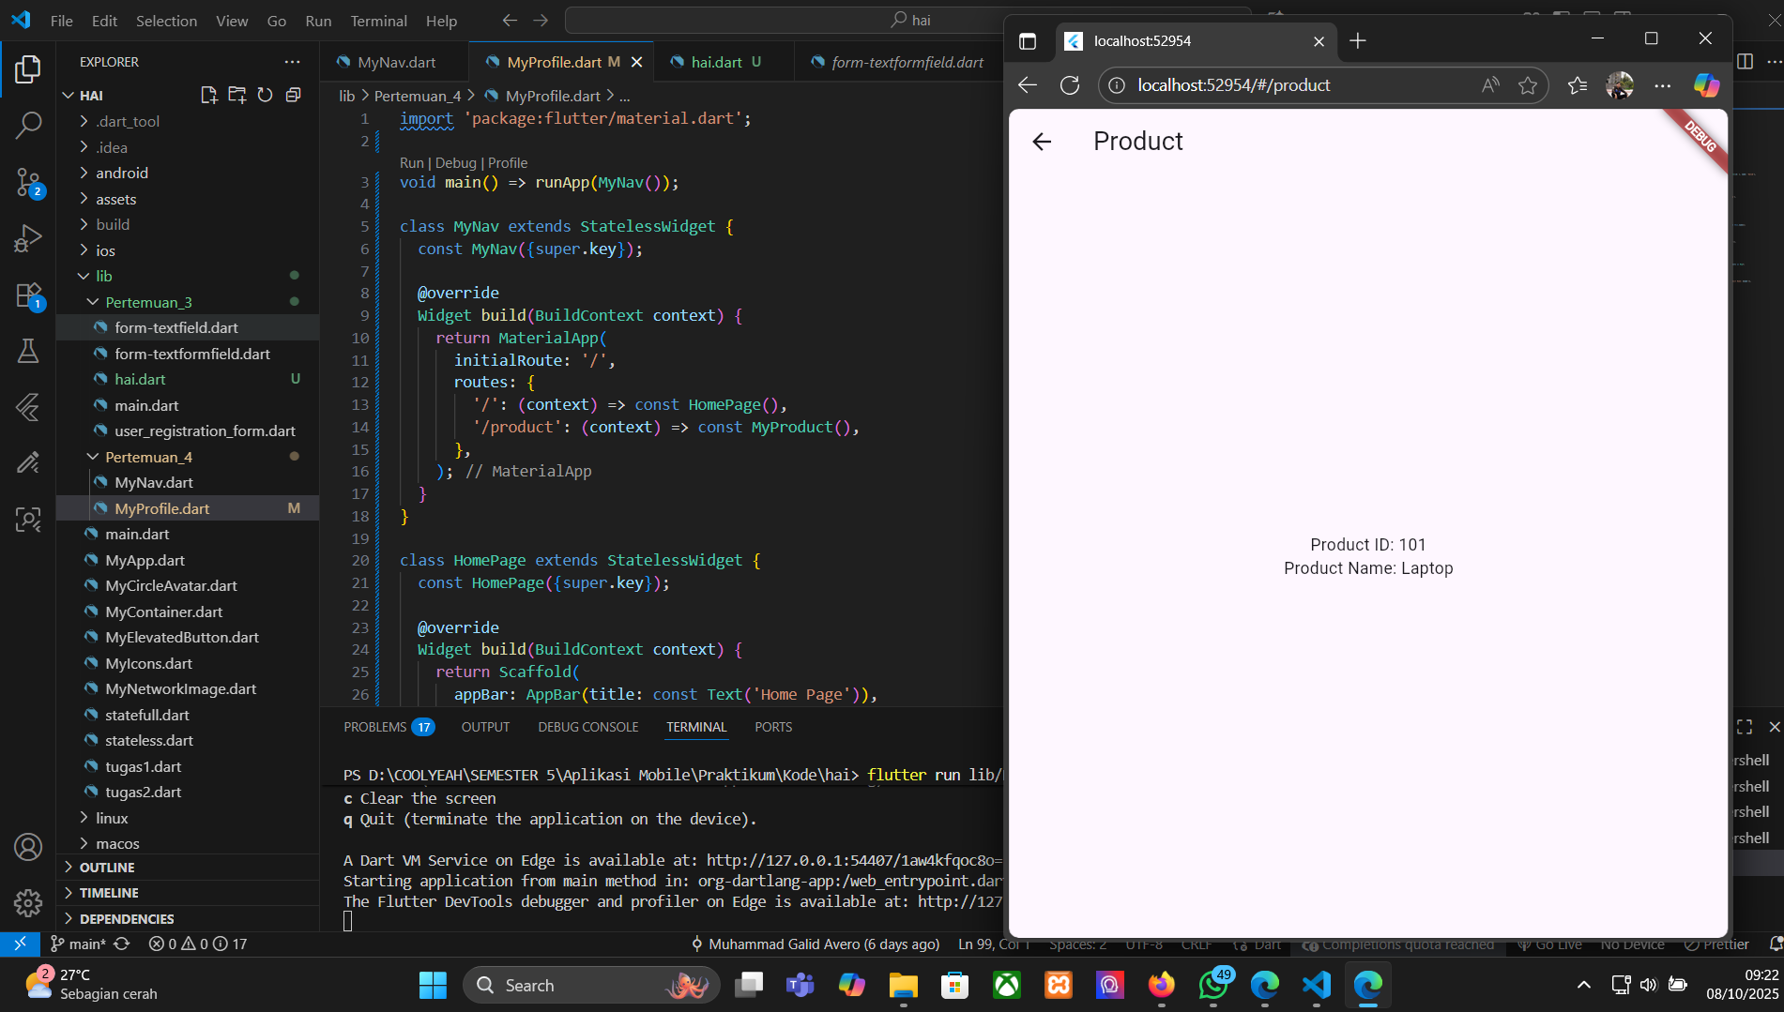Add page to favorites with star icon
Screen dimensions: 1784x1012
(1528, 85)
